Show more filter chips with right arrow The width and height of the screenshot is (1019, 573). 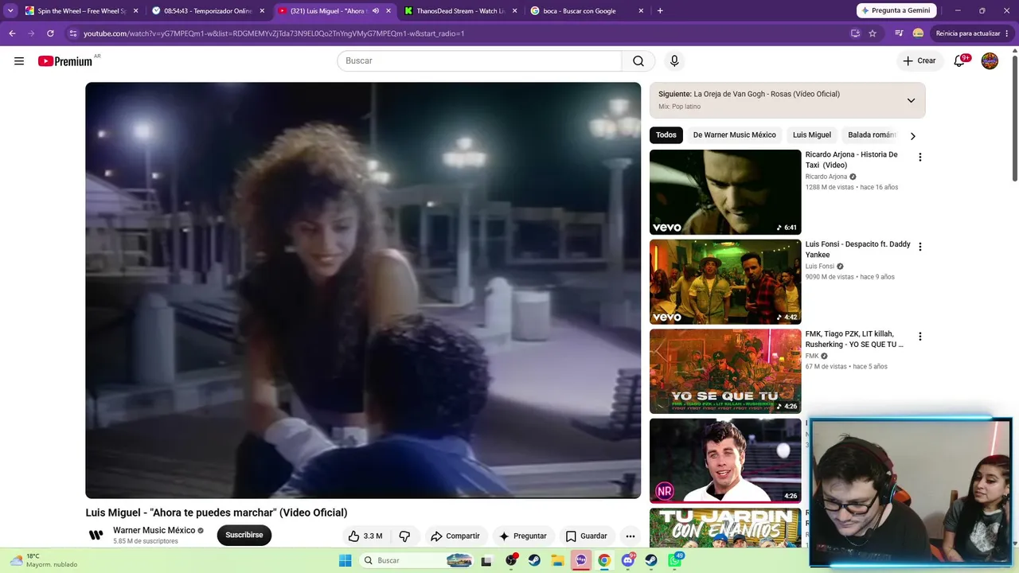912,135
